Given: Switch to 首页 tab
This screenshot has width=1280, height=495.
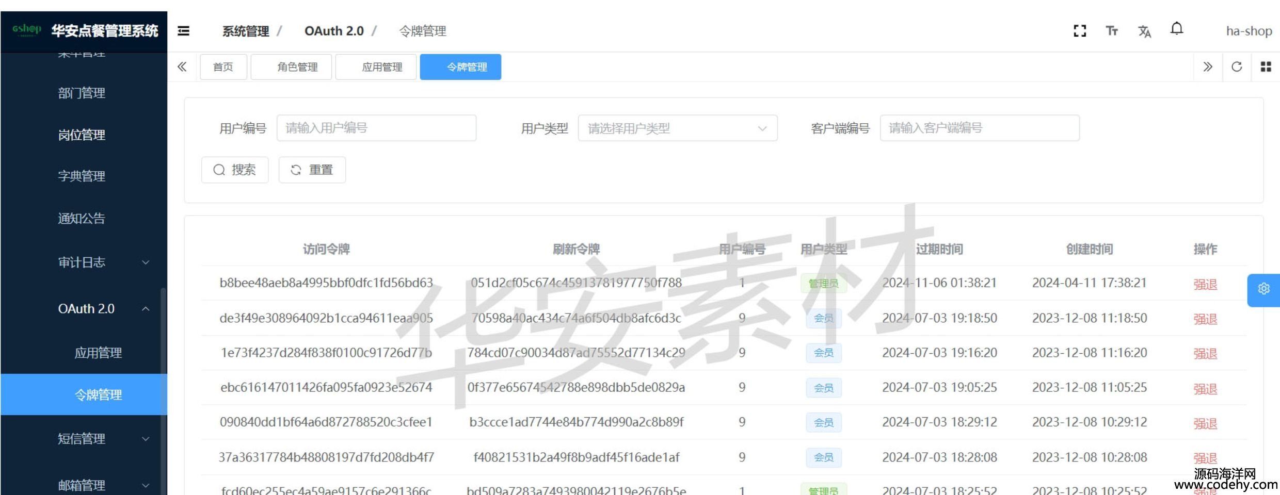Looking at the screenshot, I should (x=223, y=67).
